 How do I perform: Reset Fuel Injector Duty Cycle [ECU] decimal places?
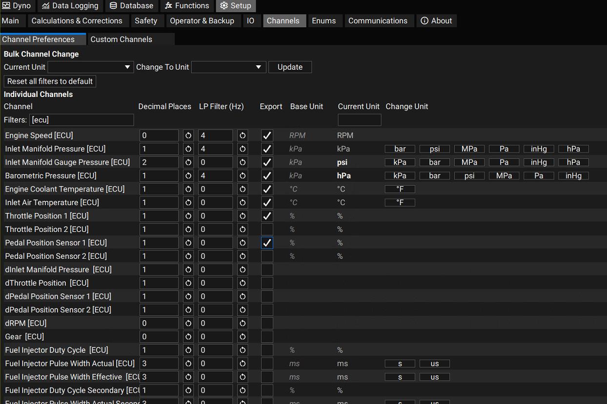click(x=188, y=350)
